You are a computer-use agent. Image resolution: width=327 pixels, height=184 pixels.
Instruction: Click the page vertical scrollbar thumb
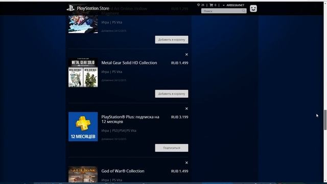pos(325,120)
